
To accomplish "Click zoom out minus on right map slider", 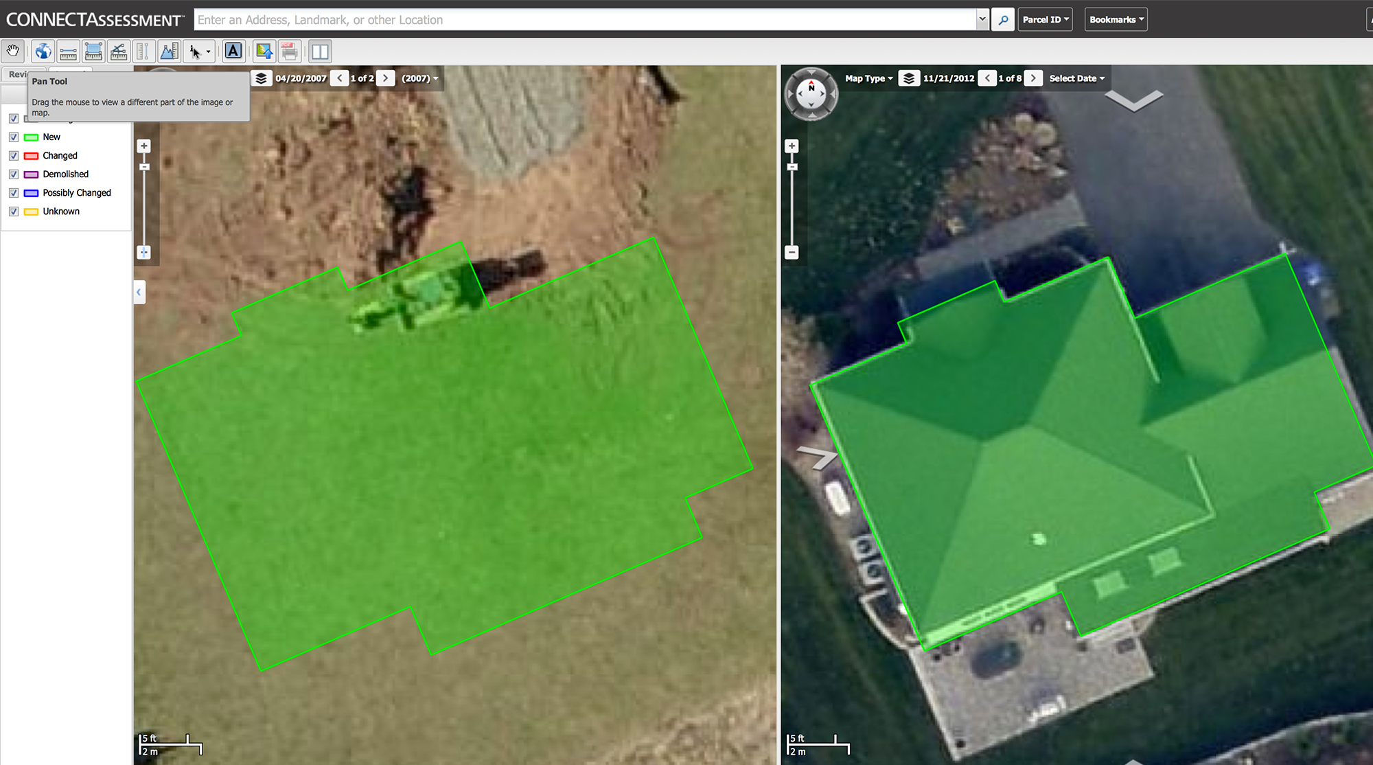I will (792, 252).
